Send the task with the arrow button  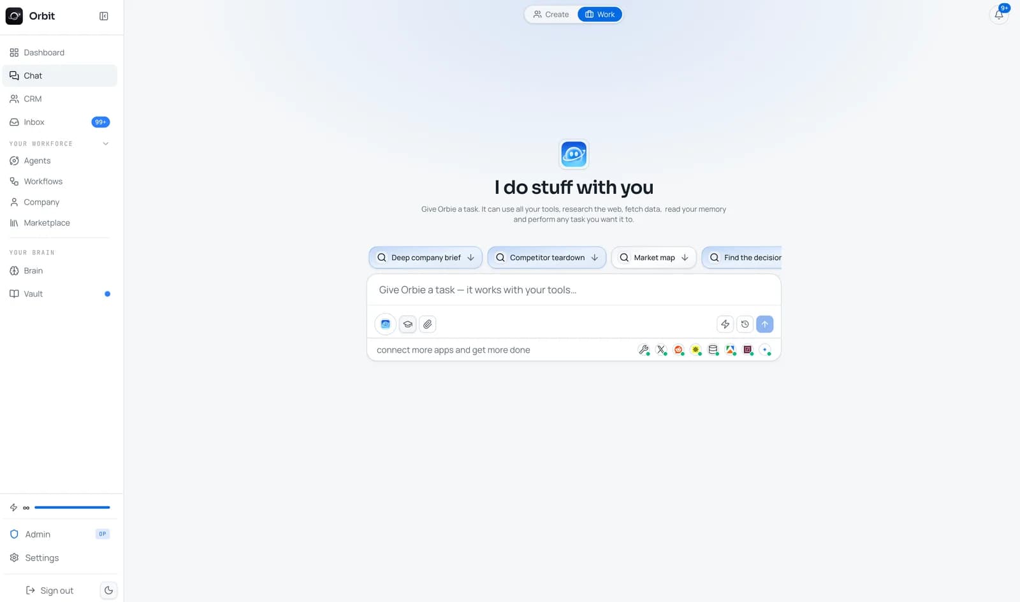pyautogui.click(x=764, y=324)
